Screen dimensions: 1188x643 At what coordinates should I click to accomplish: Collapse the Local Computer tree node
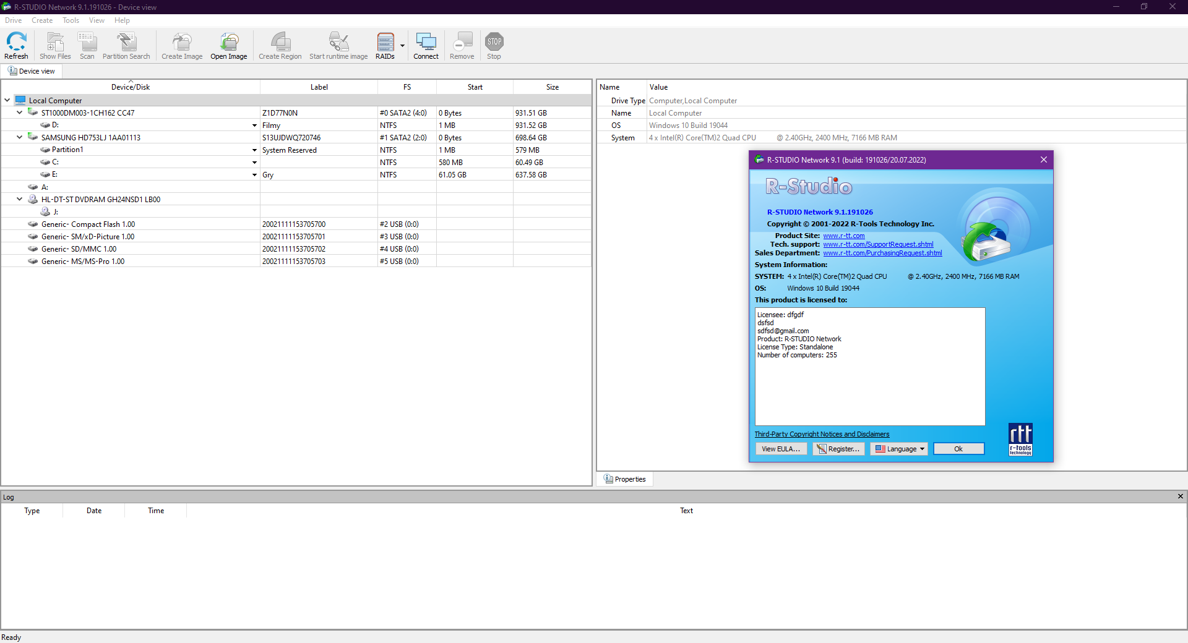tap(7, 100)
